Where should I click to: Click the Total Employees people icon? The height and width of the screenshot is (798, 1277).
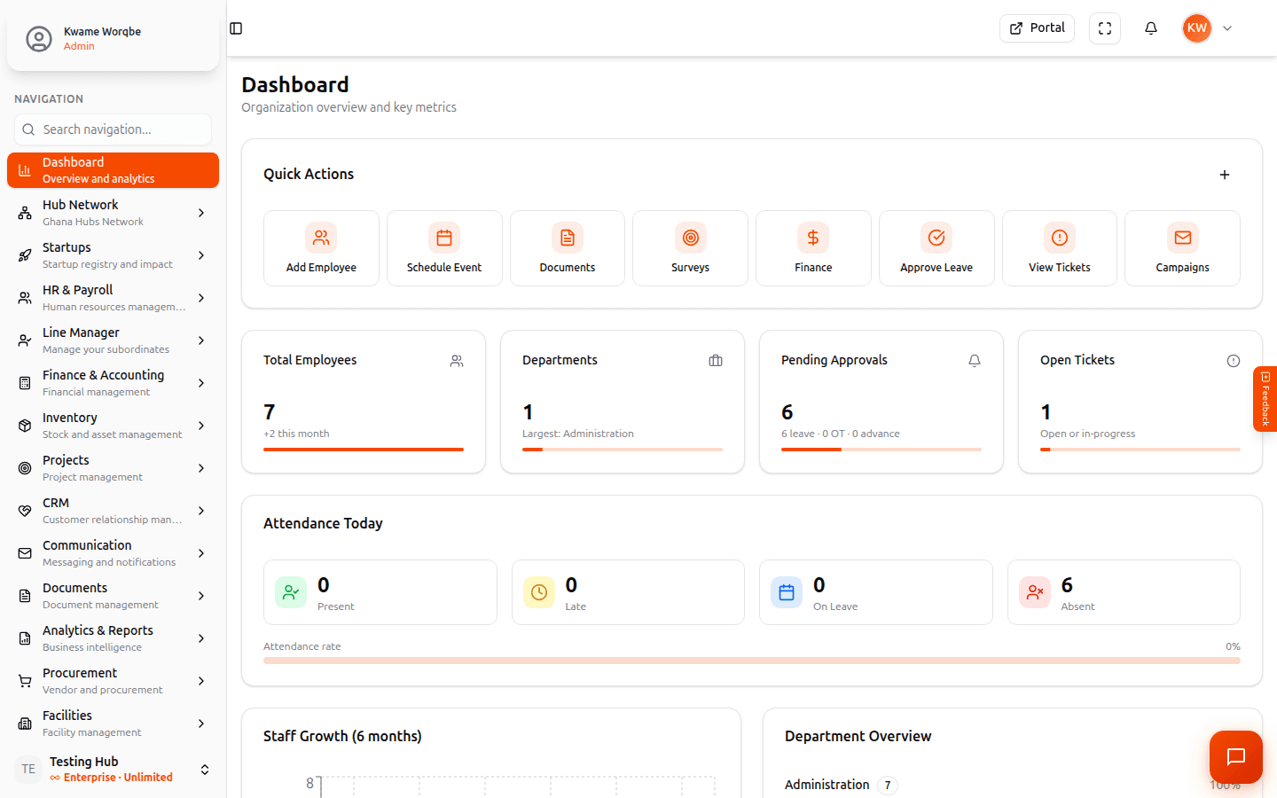(457, 361)
